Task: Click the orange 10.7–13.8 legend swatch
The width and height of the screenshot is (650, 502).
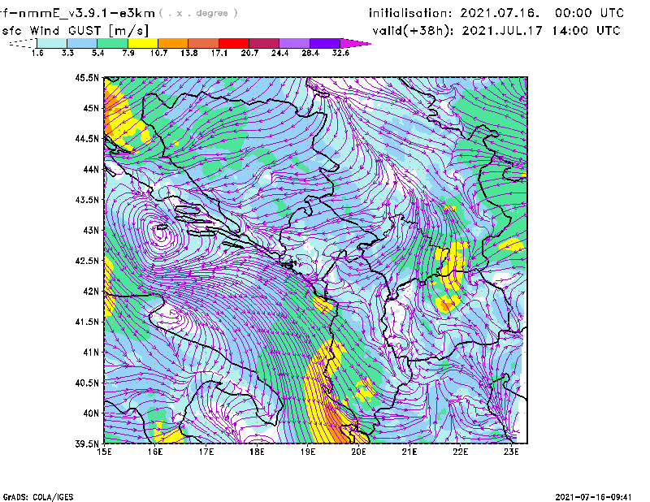Action: click(173, 43)
